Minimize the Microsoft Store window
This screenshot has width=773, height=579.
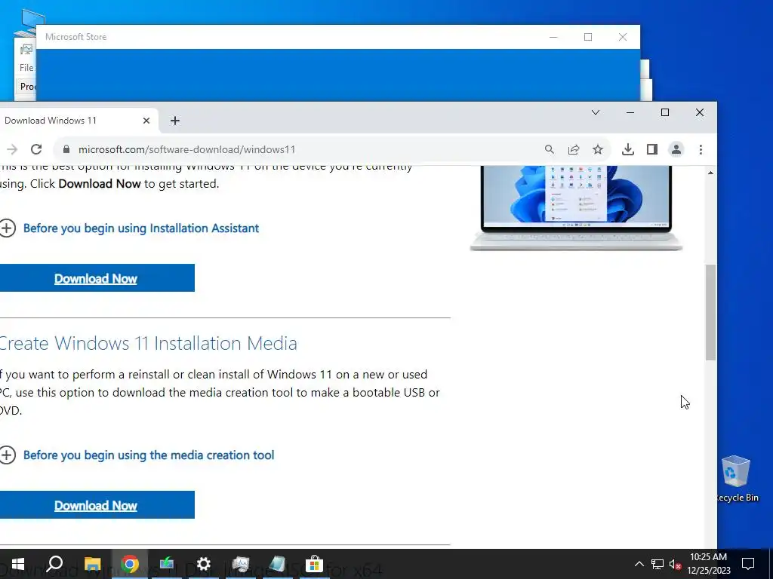click(553, 37)
